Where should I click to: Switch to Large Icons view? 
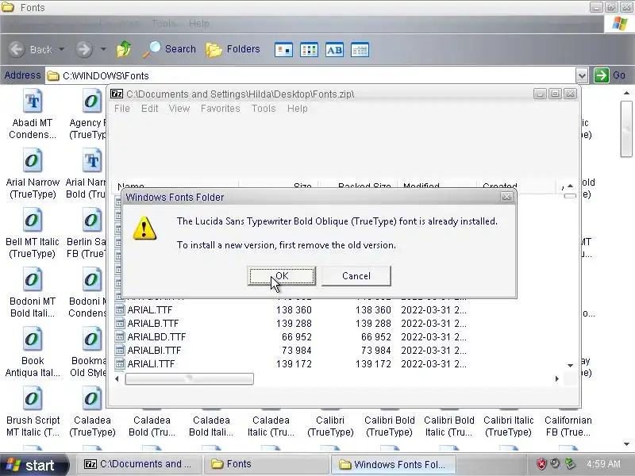[x=283, y=50]
